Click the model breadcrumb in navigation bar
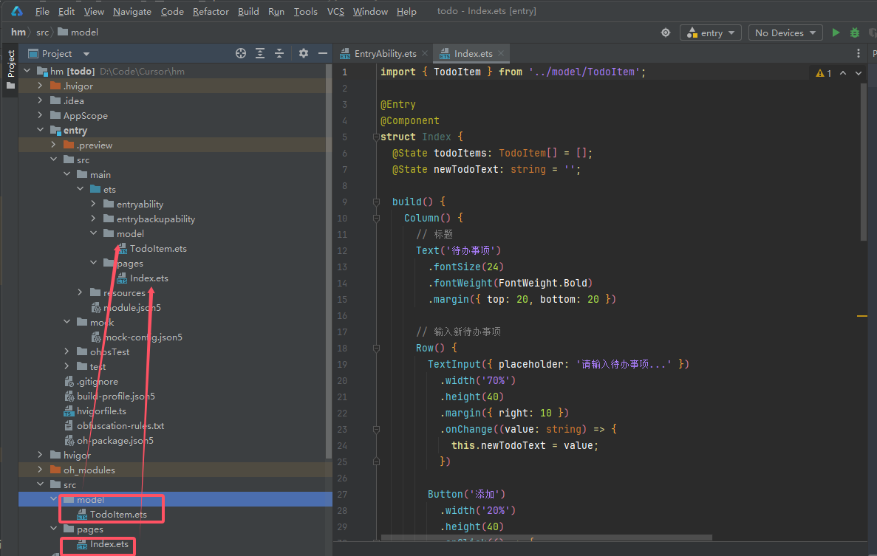This screenshot has height=556, width=877. click(x=84, y=32)
